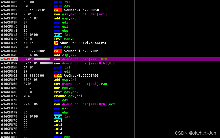Select "pop ebp" in the 616CFD41 row
Viewport: 220px width, 138px height.
(61, 31)
